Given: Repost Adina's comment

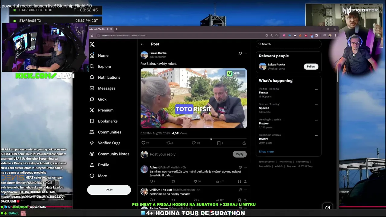Looking at the screenshot, I should click(173, 181).
